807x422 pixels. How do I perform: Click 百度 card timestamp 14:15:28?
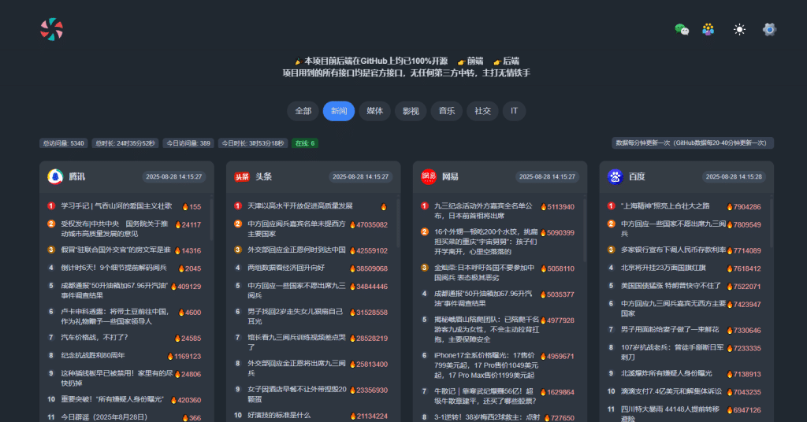734,176
